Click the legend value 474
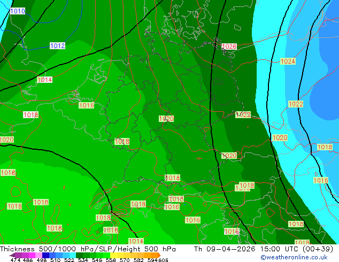 coord(16,260)
